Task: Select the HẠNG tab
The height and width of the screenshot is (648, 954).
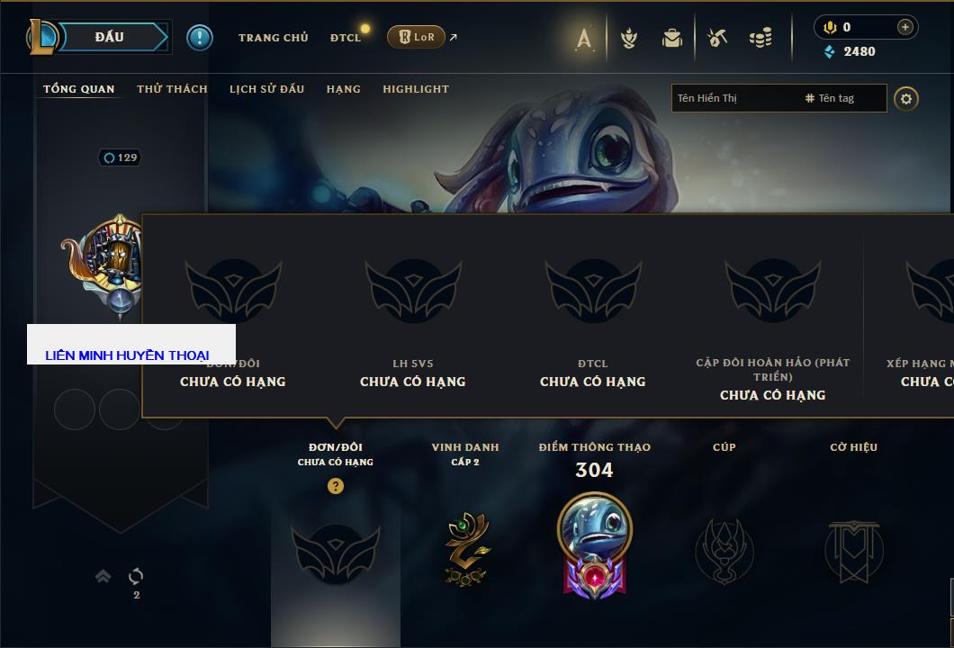Action: [343, 89]
